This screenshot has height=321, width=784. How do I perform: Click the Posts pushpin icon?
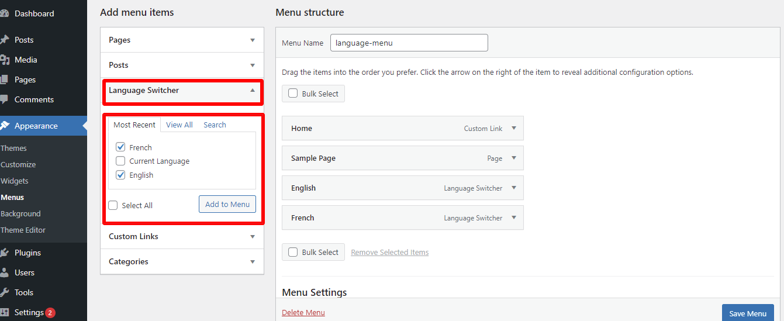[x=4, y=40]
